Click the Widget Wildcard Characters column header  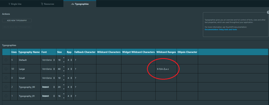coord(138,52)
